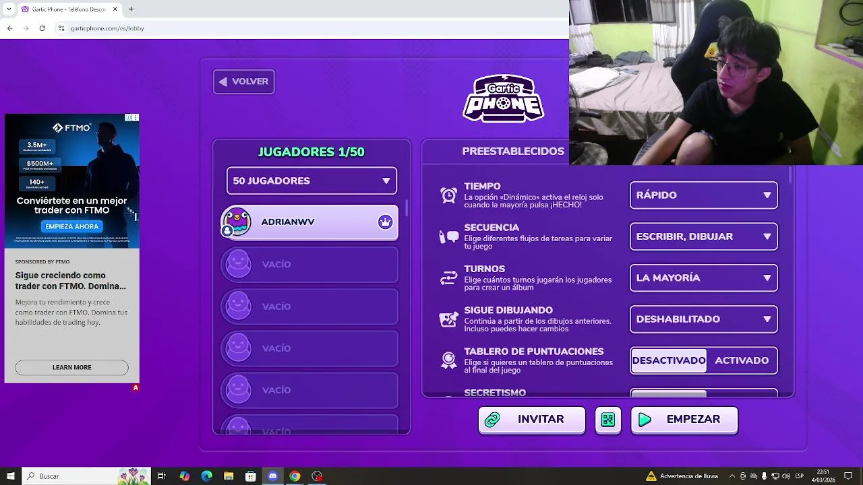This screenshot has width=863, height=485.
Task: Switch to Discord in the taskbar
Action: click(x=272, y=476)
